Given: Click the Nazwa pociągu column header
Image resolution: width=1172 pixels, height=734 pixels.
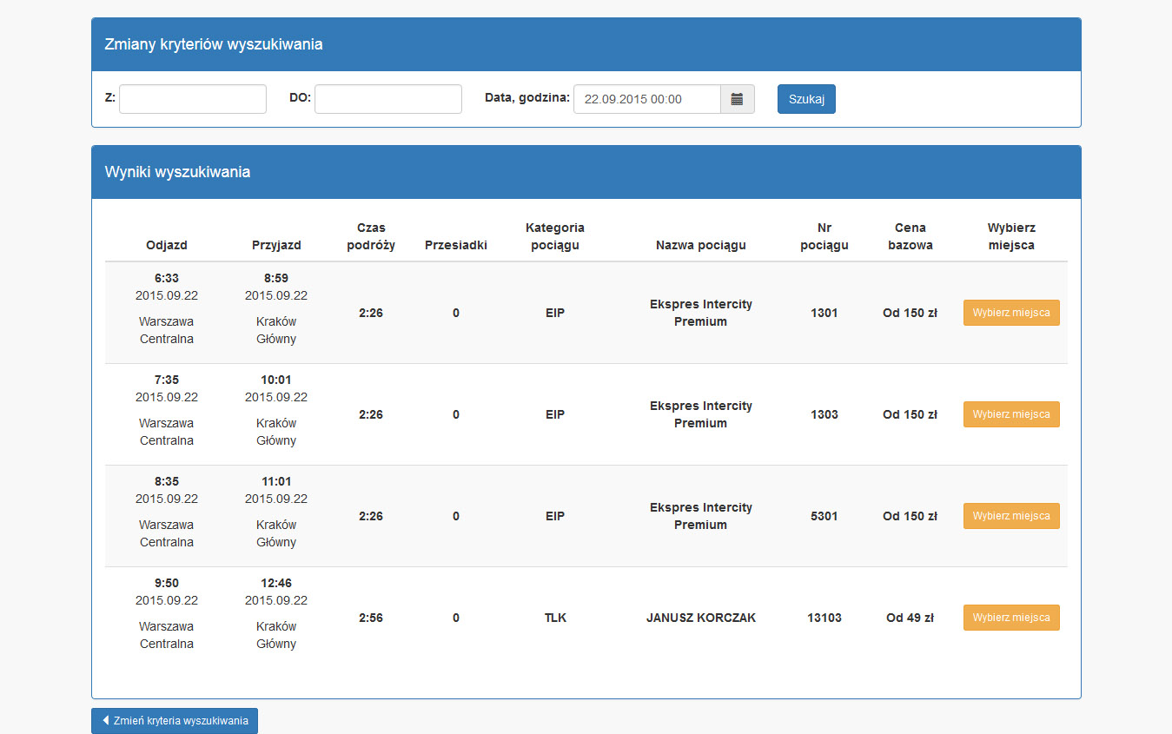Looking at the screenshot, I should point(700,245).
